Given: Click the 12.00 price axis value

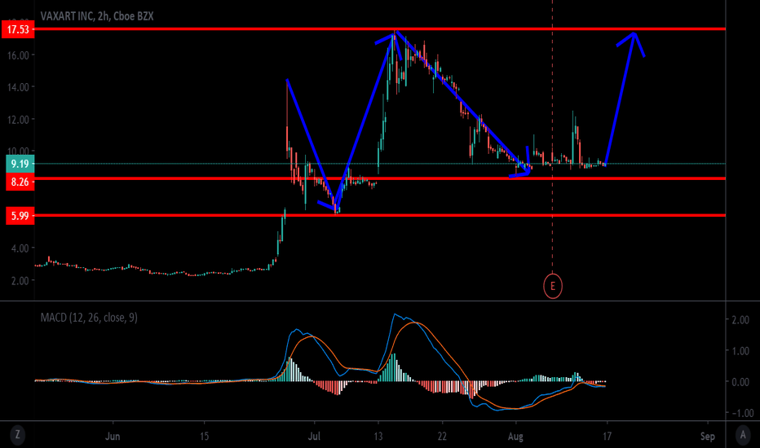Looking at the screenshot, I should click(x=18, y=120).
